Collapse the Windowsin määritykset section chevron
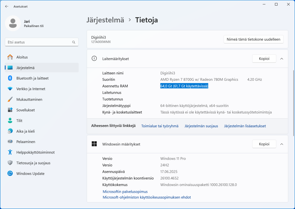This screenshot has width=295, height=209. coord(281,144)
